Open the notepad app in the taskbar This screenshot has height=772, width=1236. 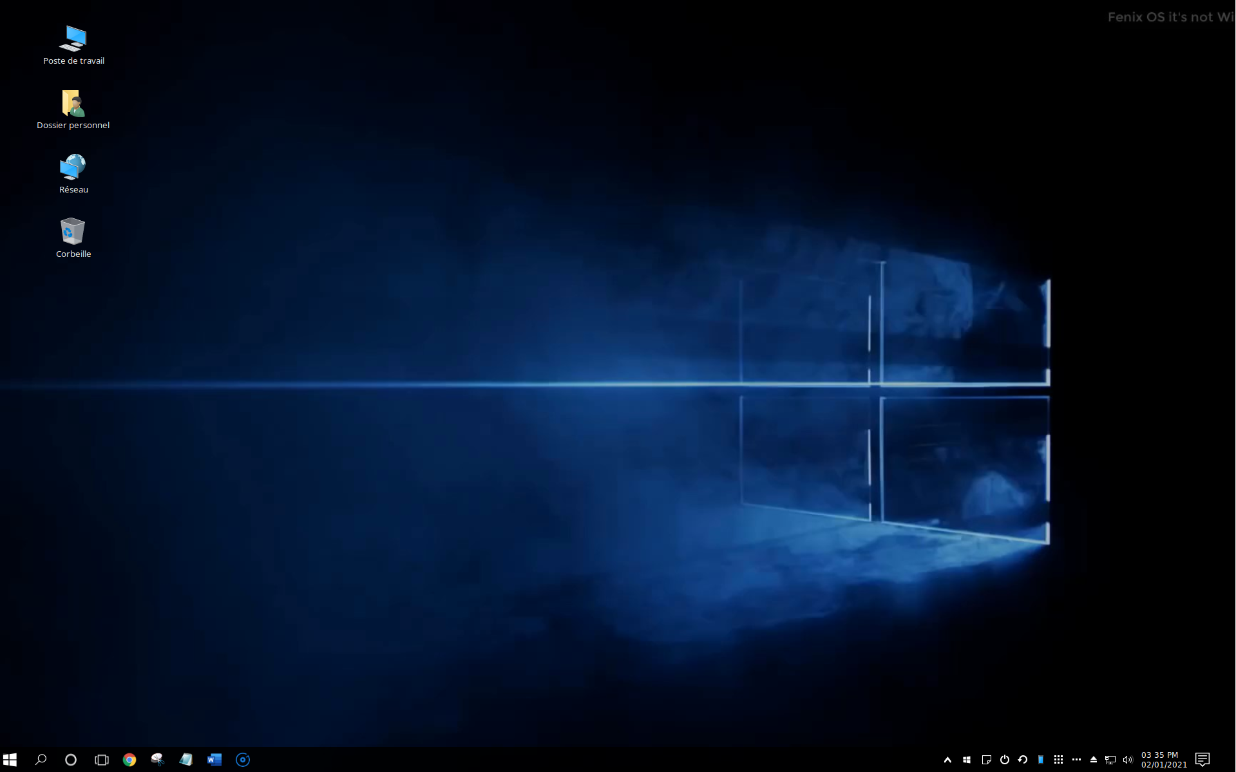tap(186, 760)
